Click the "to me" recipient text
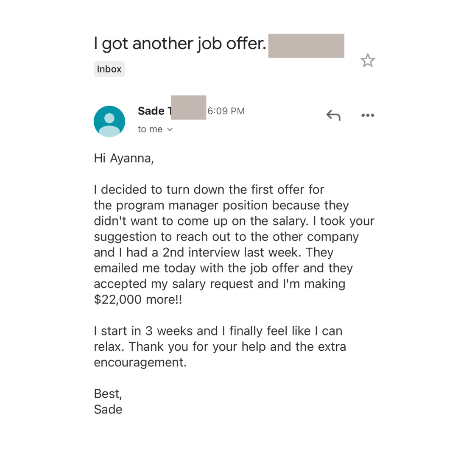 (150, 129)
